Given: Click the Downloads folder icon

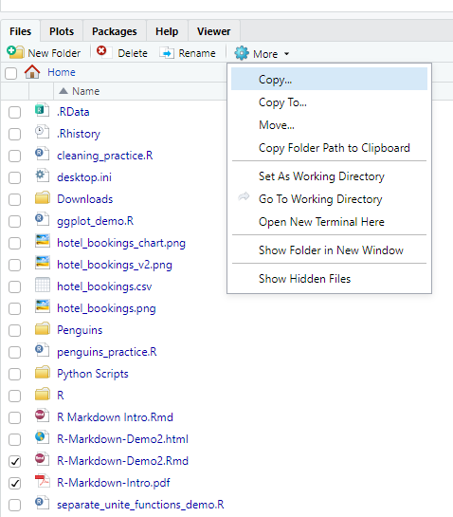Looking at the screenshot, I should coord(43,198).
